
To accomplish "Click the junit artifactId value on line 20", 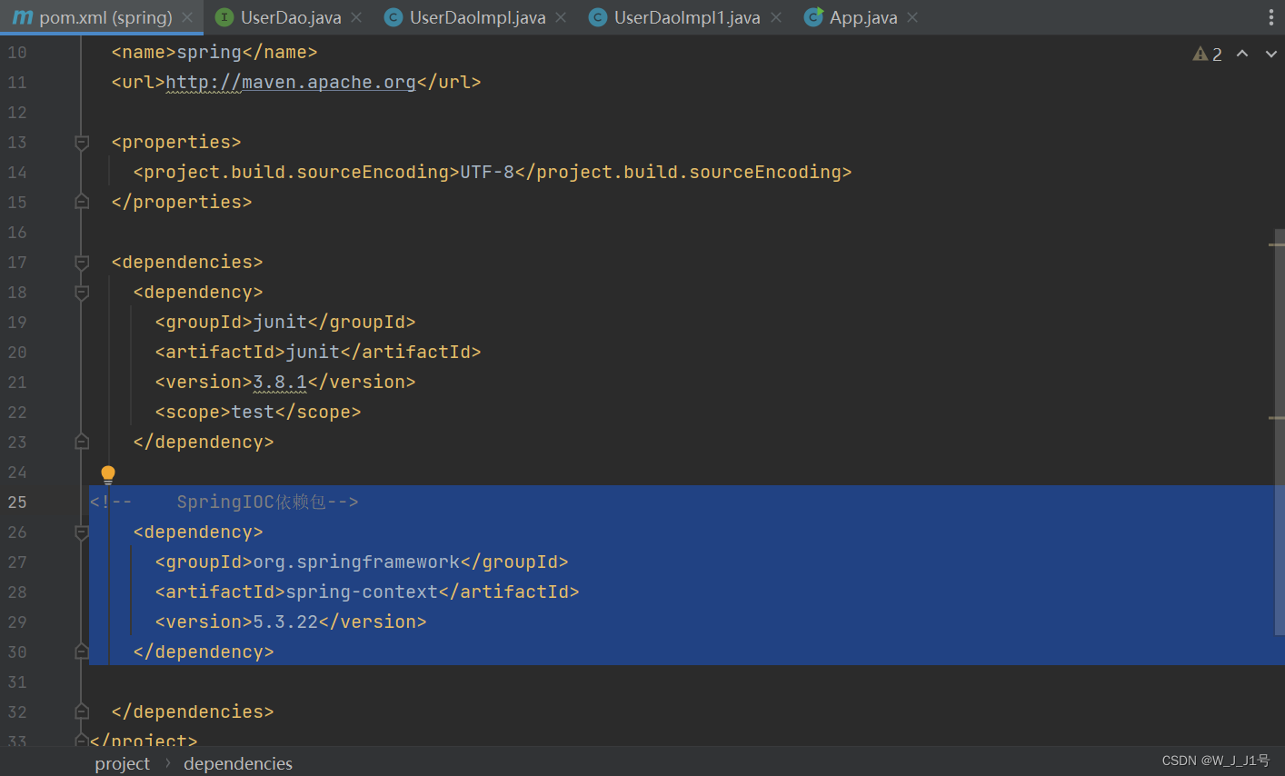I will point(313,352).
